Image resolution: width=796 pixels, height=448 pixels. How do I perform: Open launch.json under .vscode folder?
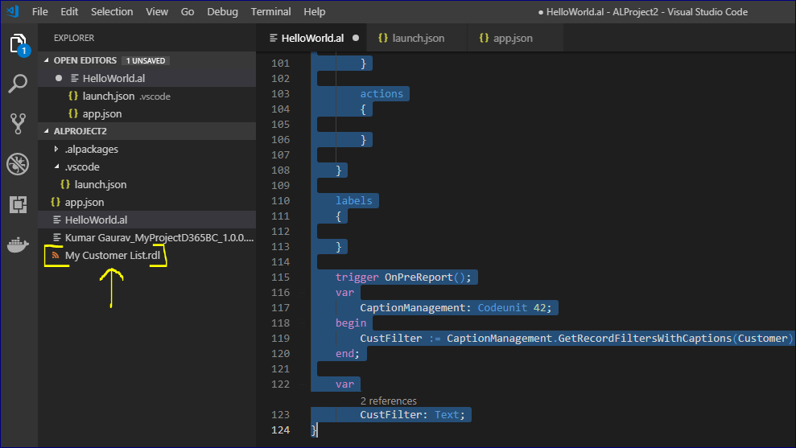pyautogui.click(x=147, y=185)
